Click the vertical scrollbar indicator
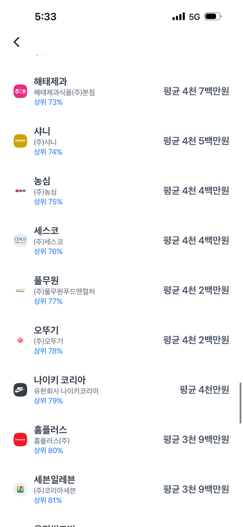 coord(240,403)
